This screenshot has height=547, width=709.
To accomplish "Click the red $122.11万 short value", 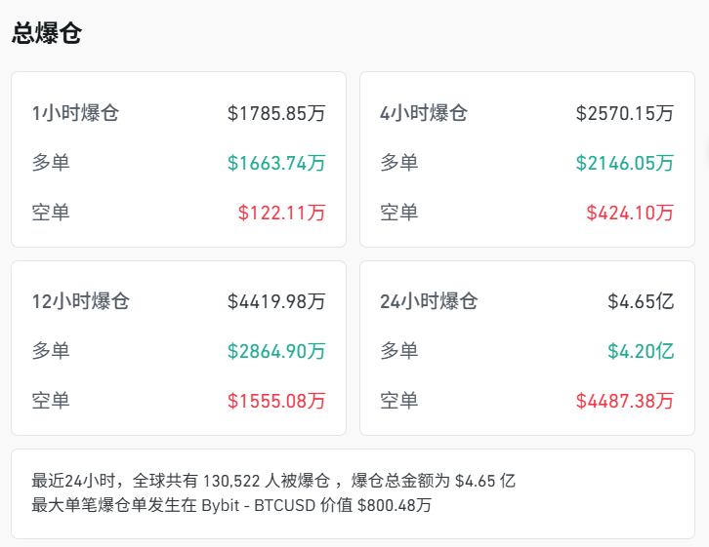I will click(281, 212).
